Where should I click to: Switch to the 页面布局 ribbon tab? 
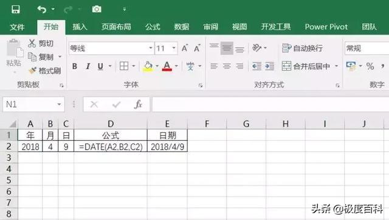coord(116,27)
